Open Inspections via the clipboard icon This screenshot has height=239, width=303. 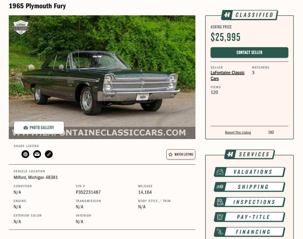coord(221,202)
